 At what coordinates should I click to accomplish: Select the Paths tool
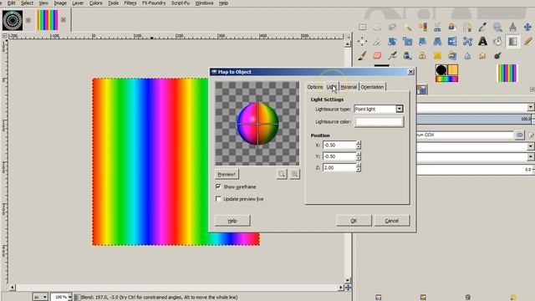click(467, 27)
